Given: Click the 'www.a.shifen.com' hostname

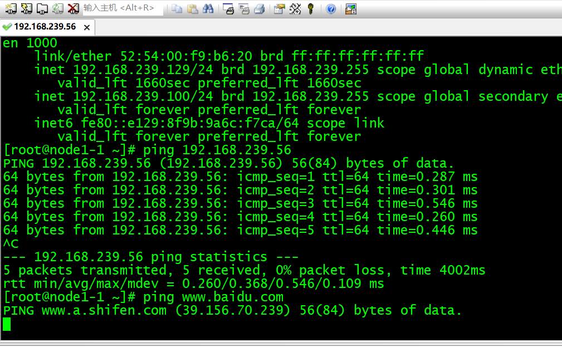Looking at the screenshot, I should (104, 310).
